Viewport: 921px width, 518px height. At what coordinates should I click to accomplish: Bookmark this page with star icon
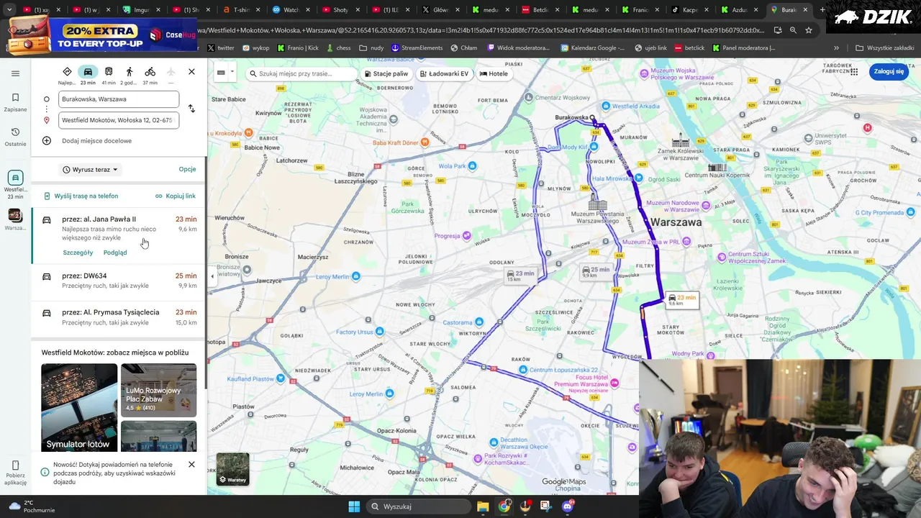(x=809, y=30)
